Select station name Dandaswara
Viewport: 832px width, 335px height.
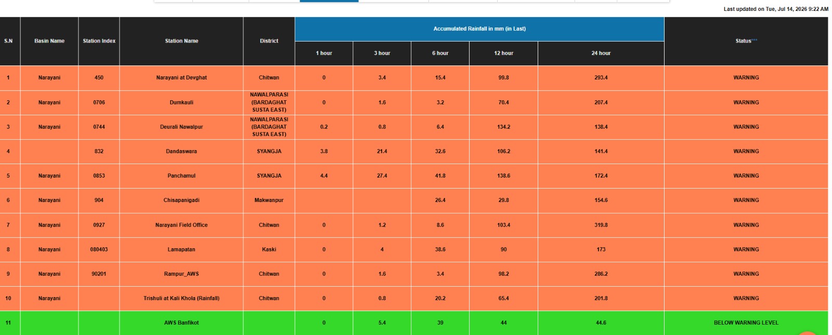tap(181, 152)
